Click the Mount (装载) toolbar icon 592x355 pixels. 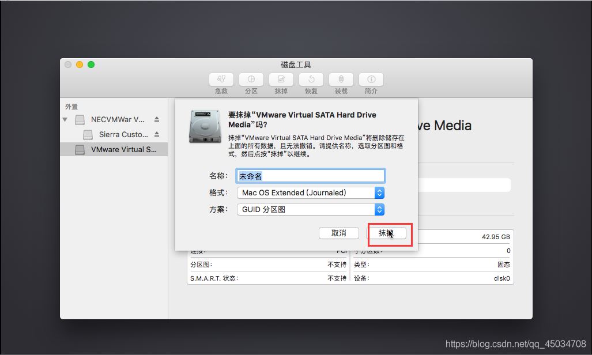[341, 80]
